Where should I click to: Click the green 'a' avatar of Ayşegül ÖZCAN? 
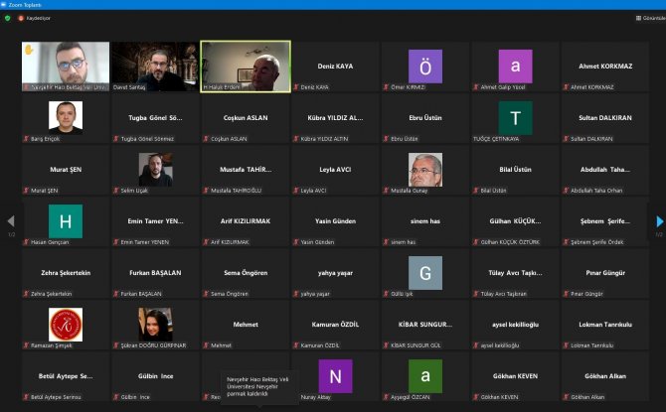(424, 375)
